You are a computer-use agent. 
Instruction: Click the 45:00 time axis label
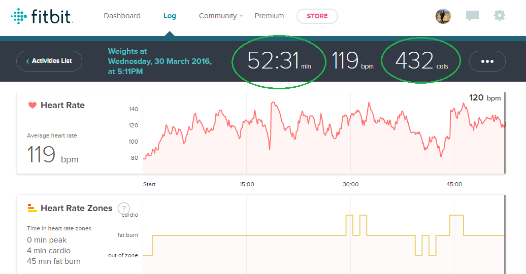point(454,184)
